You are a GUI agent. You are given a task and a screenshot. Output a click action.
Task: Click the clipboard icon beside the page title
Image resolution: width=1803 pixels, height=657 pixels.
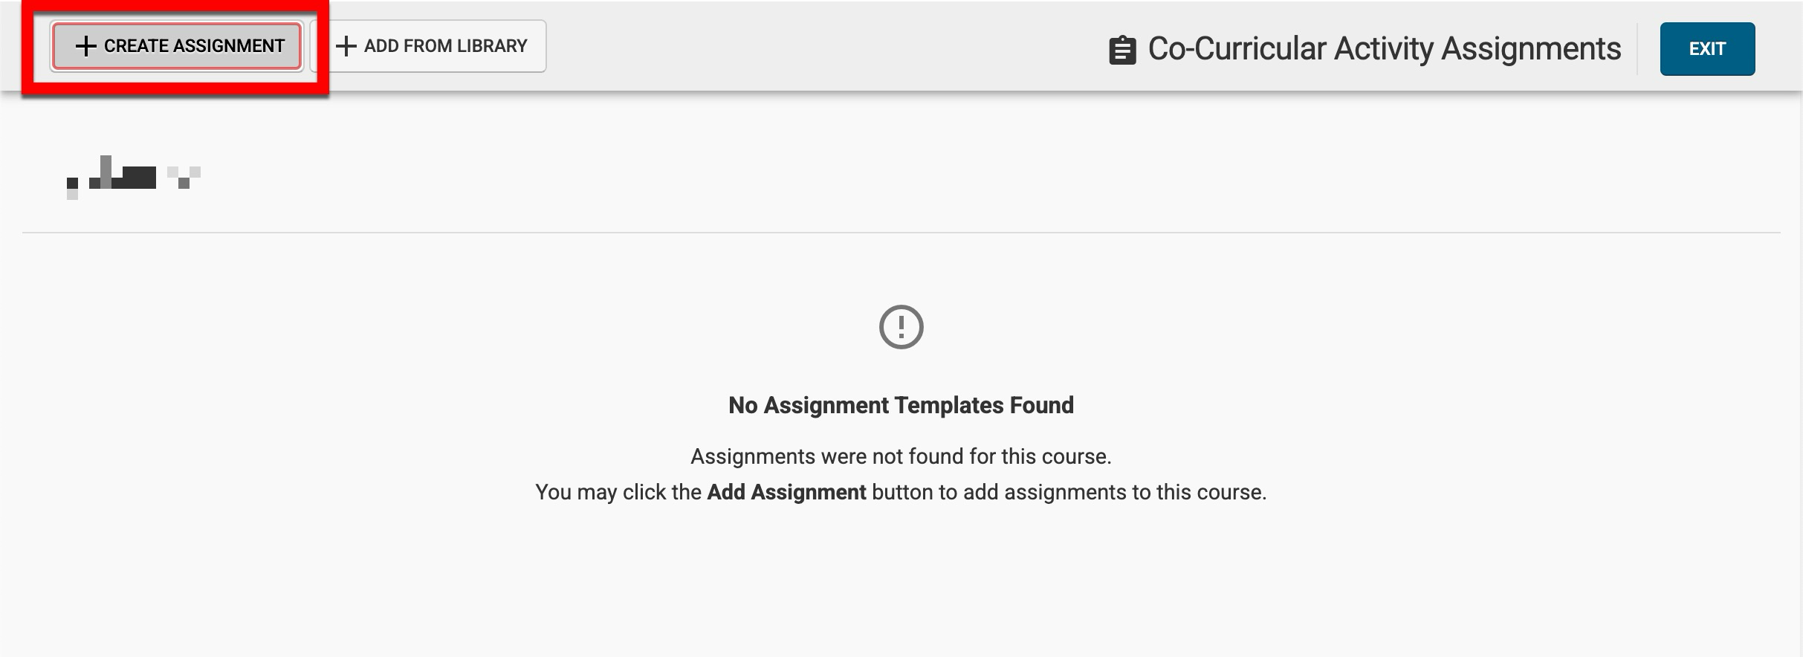tap(1122, 51)
